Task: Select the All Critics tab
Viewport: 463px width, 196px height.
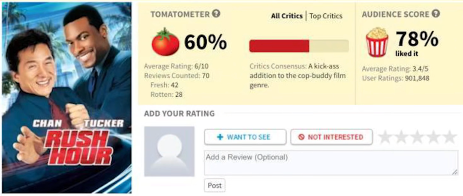Action: 287,16
